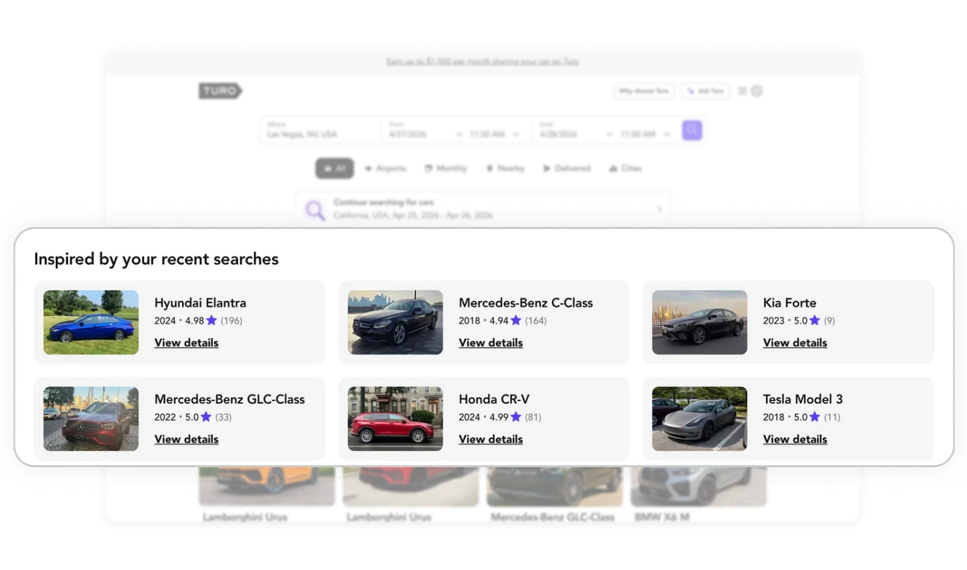This screenshot has width=967, height=570.
Task: Click the "Hyundai Elantra" title
Action: (x=200, y=302)
